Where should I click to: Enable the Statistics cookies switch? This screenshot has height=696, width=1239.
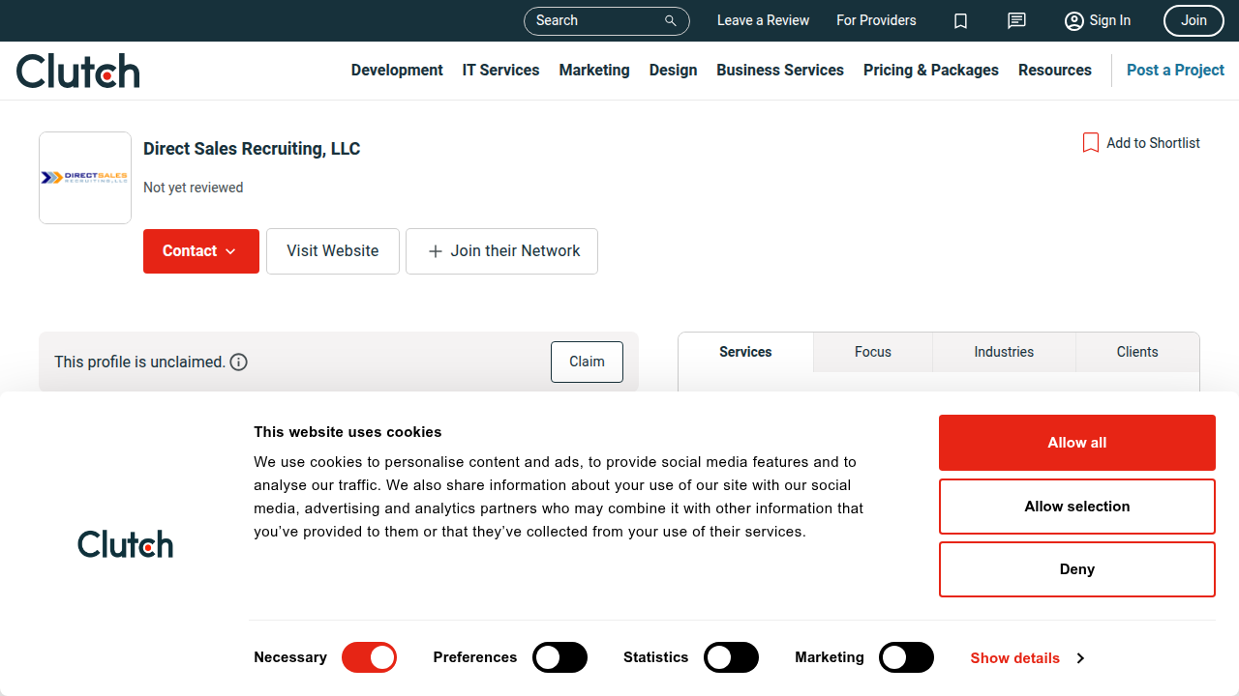coord(731,657)
